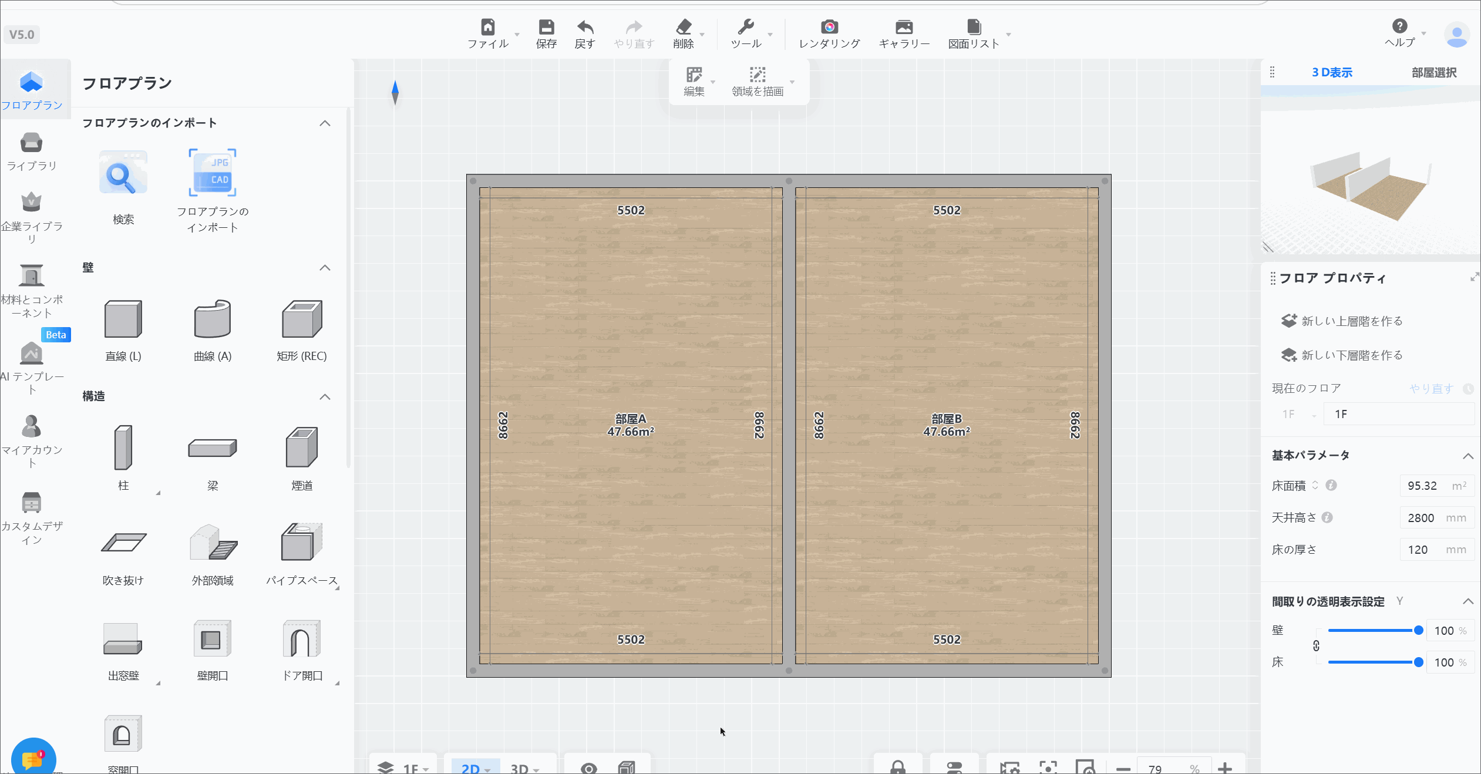Select the 壁開口 (wall opening) tool
The image size is (1481, 774).
coord(213,651)
